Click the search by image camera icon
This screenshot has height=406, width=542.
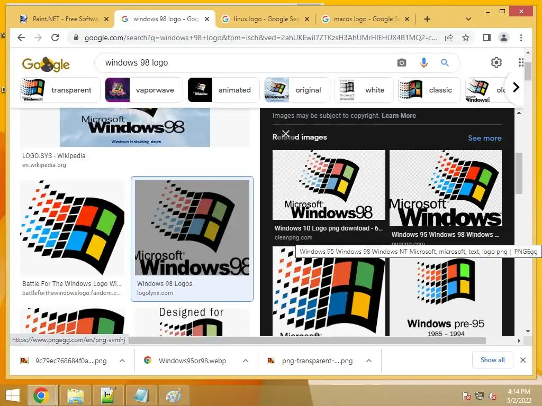pyautogui.click(x=402, y=63)
